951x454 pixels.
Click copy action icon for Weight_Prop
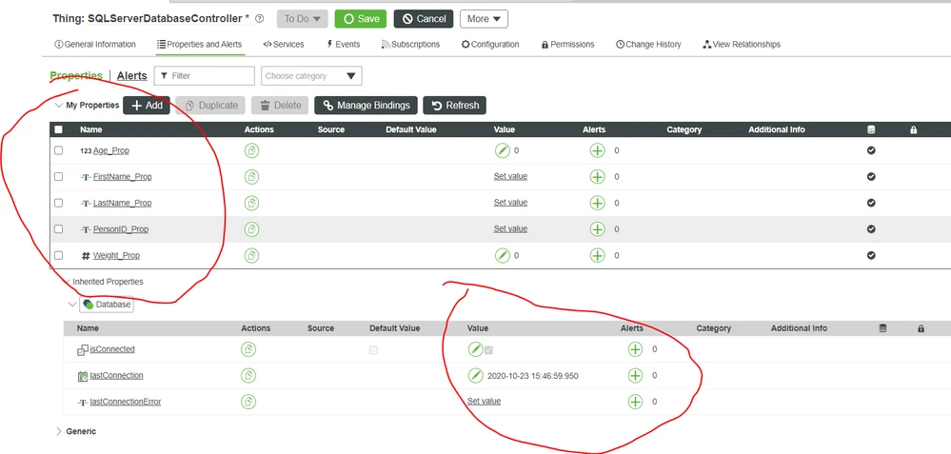pyautogui.click(x=251, y=255)
